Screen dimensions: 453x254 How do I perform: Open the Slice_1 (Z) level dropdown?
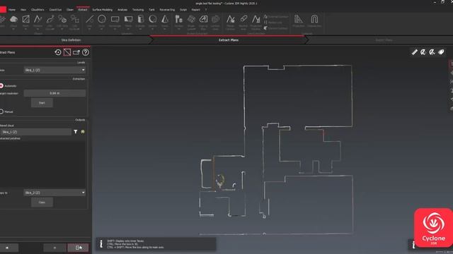(55, 70)
